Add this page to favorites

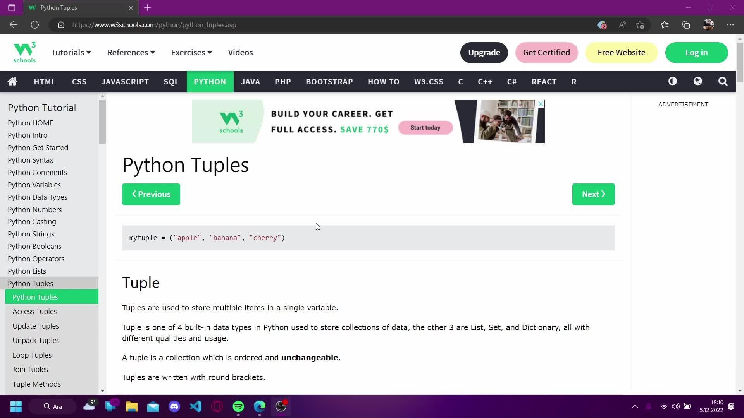(x=640, y=25)
